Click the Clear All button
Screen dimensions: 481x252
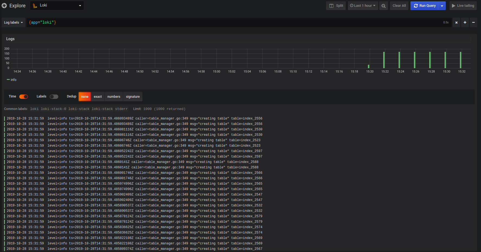point(399,6)
